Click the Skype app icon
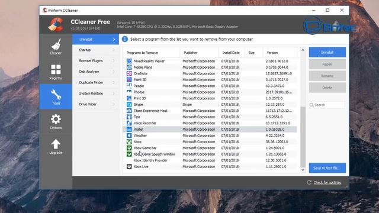This screenshot has width=379, height=213. pyautogui.click(x=129, y=105)
